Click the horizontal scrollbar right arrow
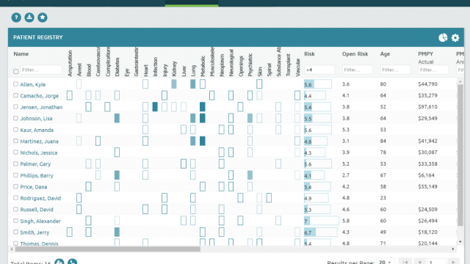Screen dimensions: 470x264 pyautogui.click(x=453, y=249)
